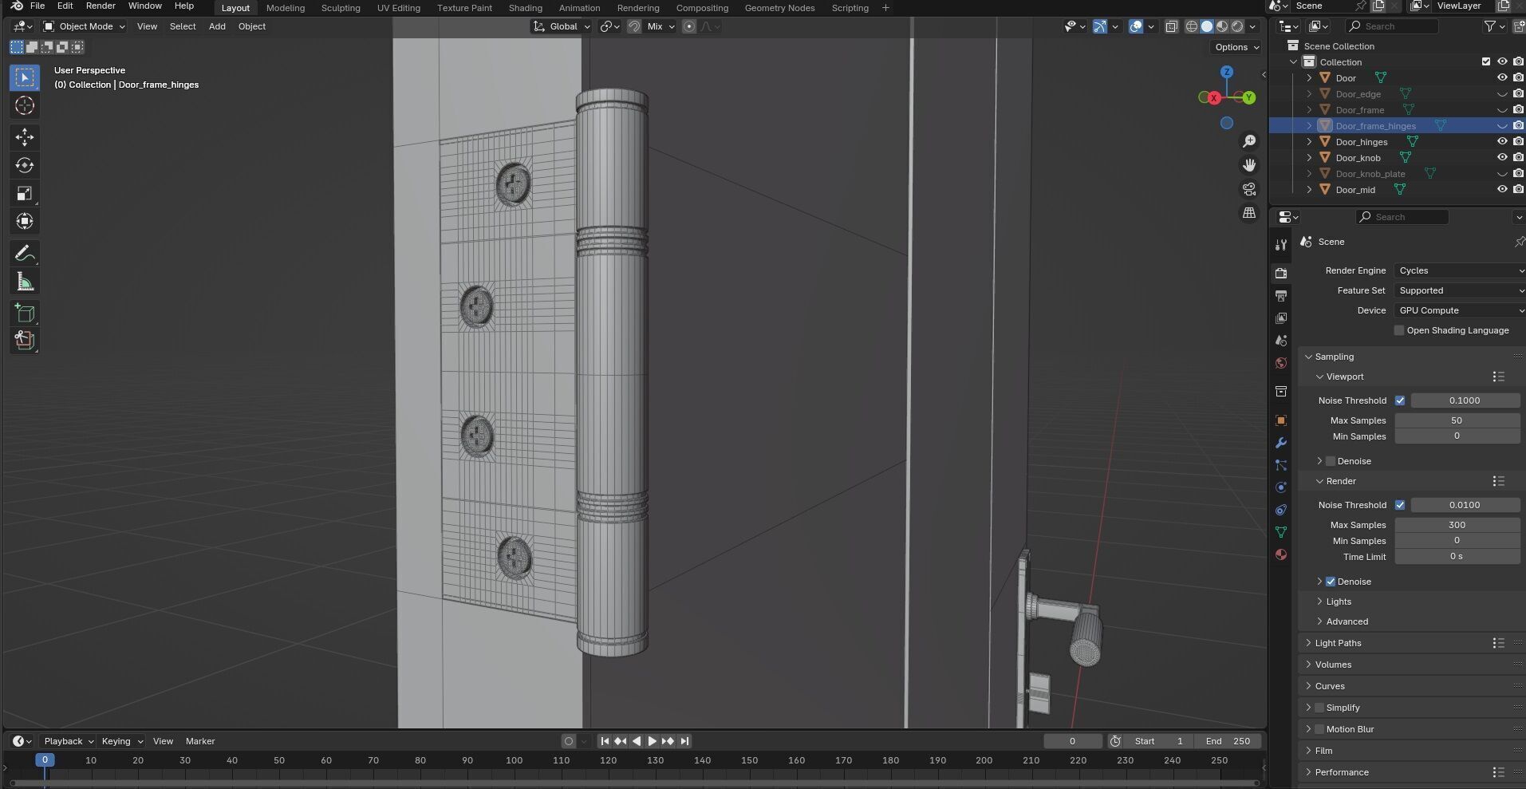1526x789 pixels.
Task: Click the zoom viewport magnifier icon
Action: click(1249, 141)
